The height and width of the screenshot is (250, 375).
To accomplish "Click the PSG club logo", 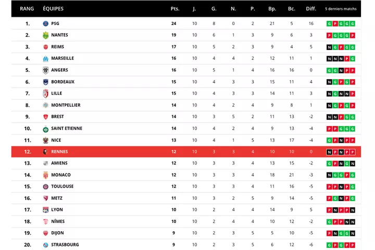I will 46,23.
